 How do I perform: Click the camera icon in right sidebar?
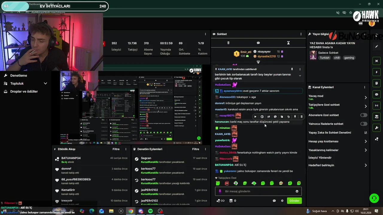pyautogui.click(x=377, y=116)
